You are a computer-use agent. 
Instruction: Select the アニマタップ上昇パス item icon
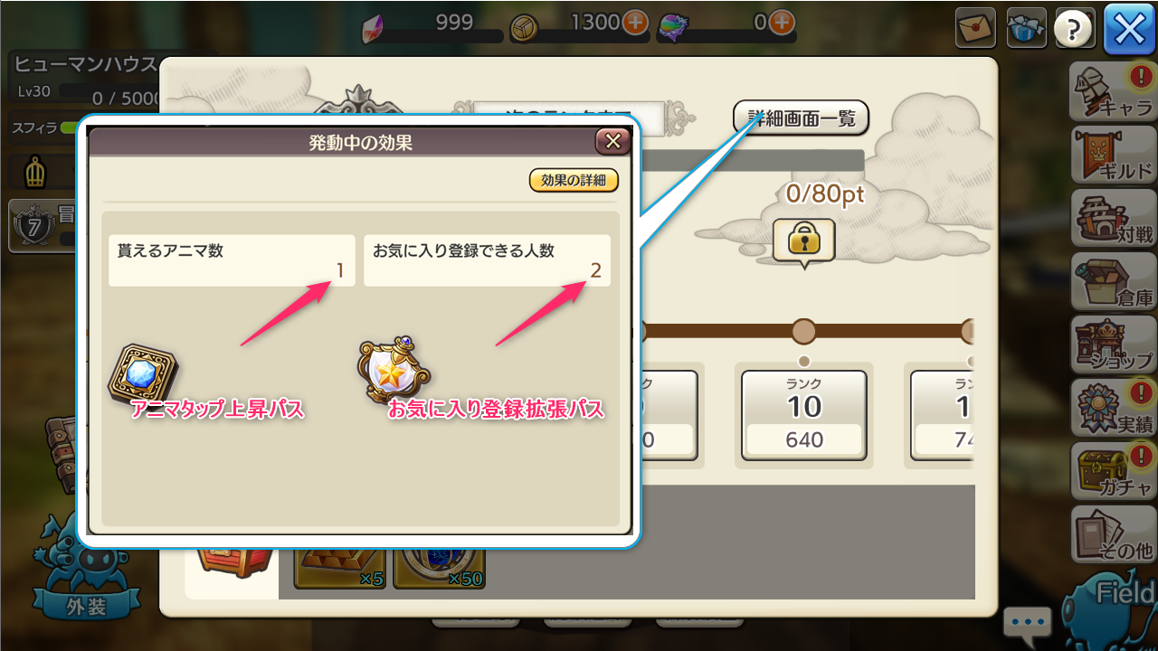[x=143, y=372]
